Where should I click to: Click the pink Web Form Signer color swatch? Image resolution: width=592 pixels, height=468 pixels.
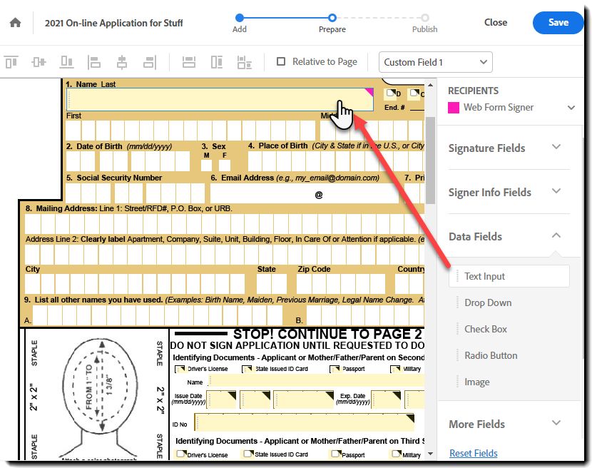click(x=454, y=108)
